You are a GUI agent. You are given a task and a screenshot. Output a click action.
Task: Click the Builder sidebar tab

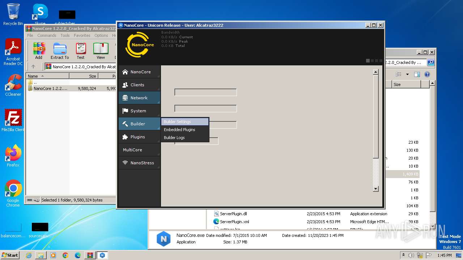point(139,124)
